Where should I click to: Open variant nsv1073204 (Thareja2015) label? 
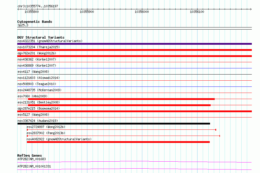coord(39,47)
